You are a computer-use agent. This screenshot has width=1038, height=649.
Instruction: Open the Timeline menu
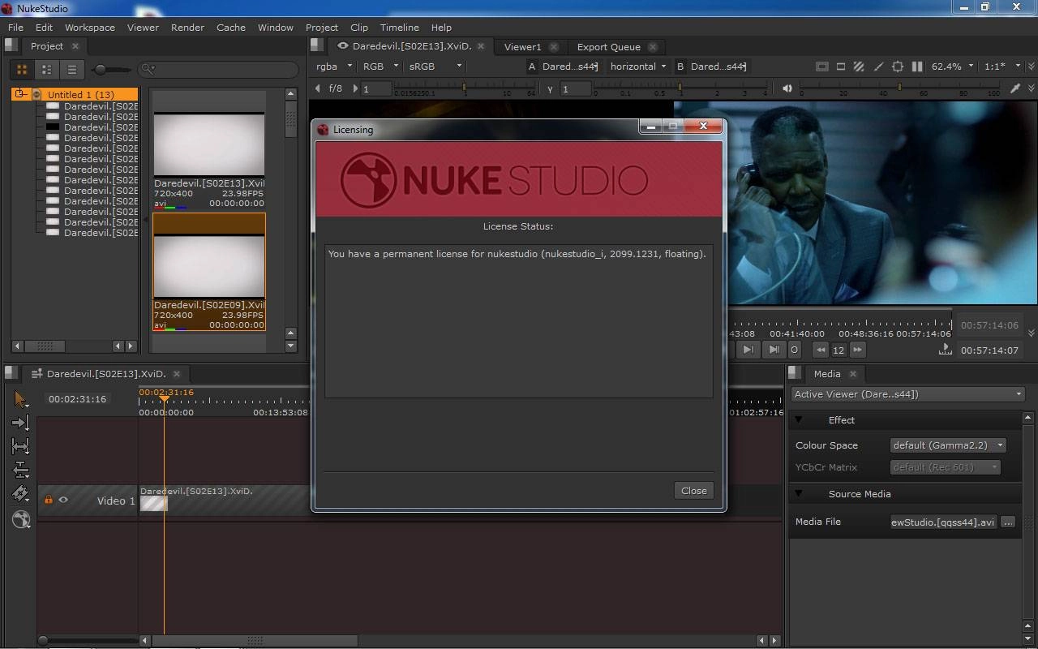399,27
